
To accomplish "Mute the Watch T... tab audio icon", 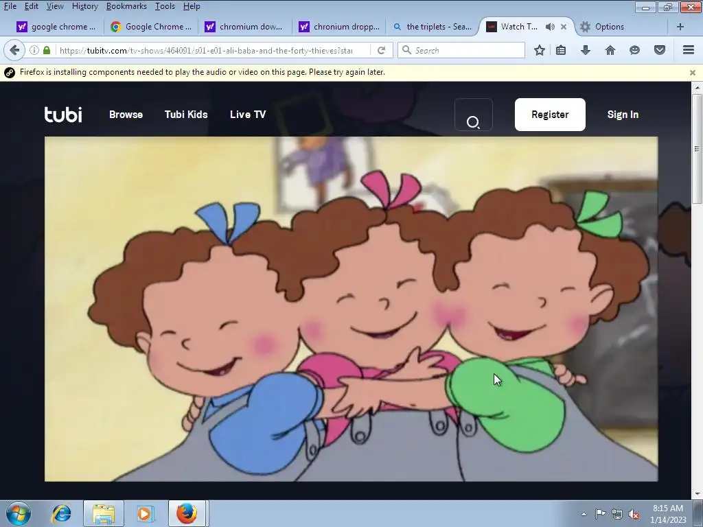I will 550,27.
